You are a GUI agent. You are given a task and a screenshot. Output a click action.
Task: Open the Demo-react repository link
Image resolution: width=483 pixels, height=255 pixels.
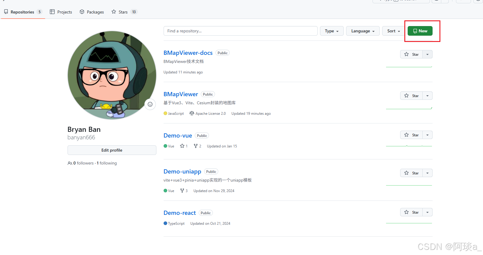[x=180, y=213]
